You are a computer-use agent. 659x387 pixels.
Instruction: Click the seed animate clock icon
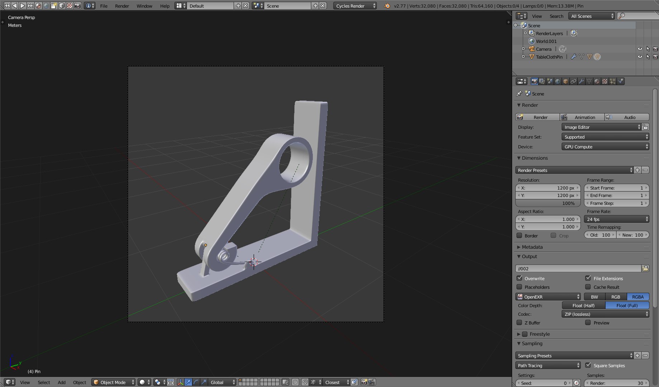pyautogui.click(x=577, y=383)
